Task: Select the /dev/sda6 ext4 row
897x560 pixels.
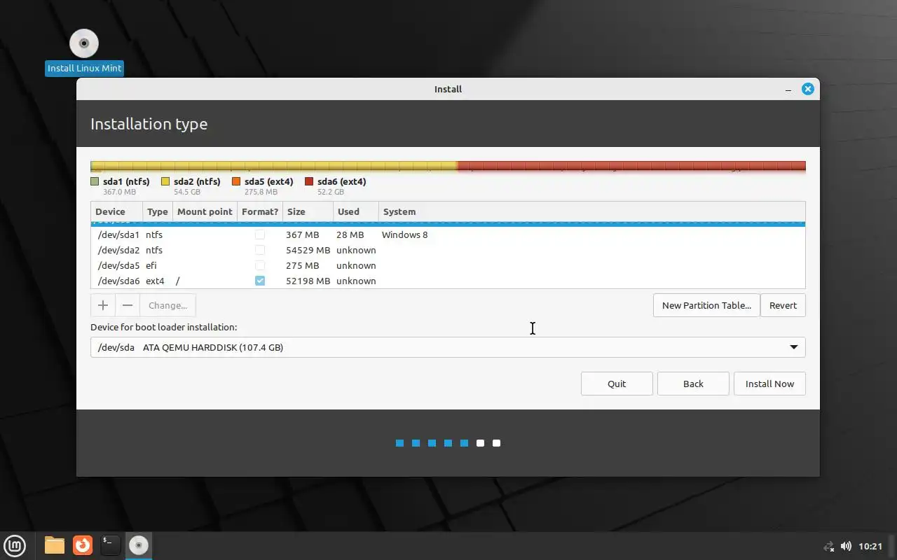Action: (448, 281)
